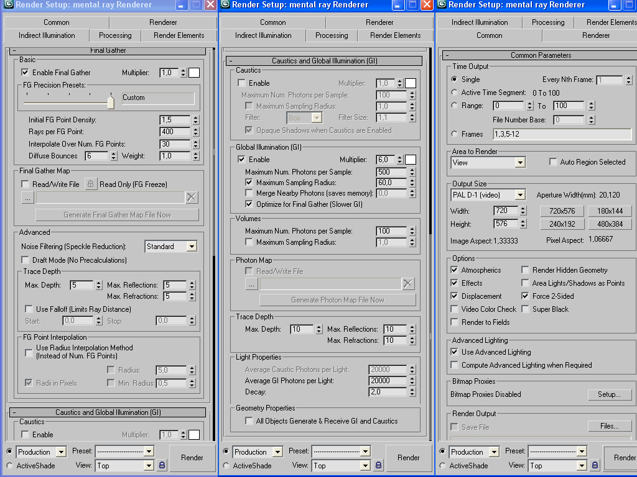Browse Final Gather Map file with ... button

coord(27,198)
